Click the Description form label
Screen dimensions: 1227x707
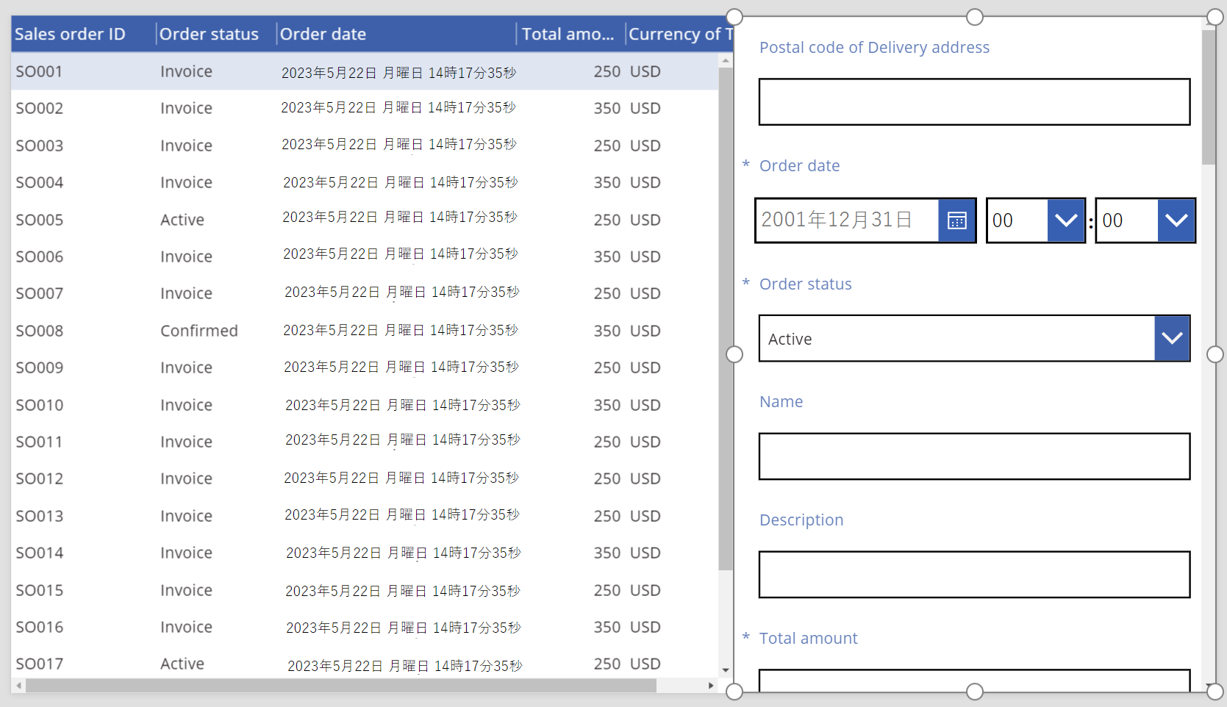(x=801, y=520)
